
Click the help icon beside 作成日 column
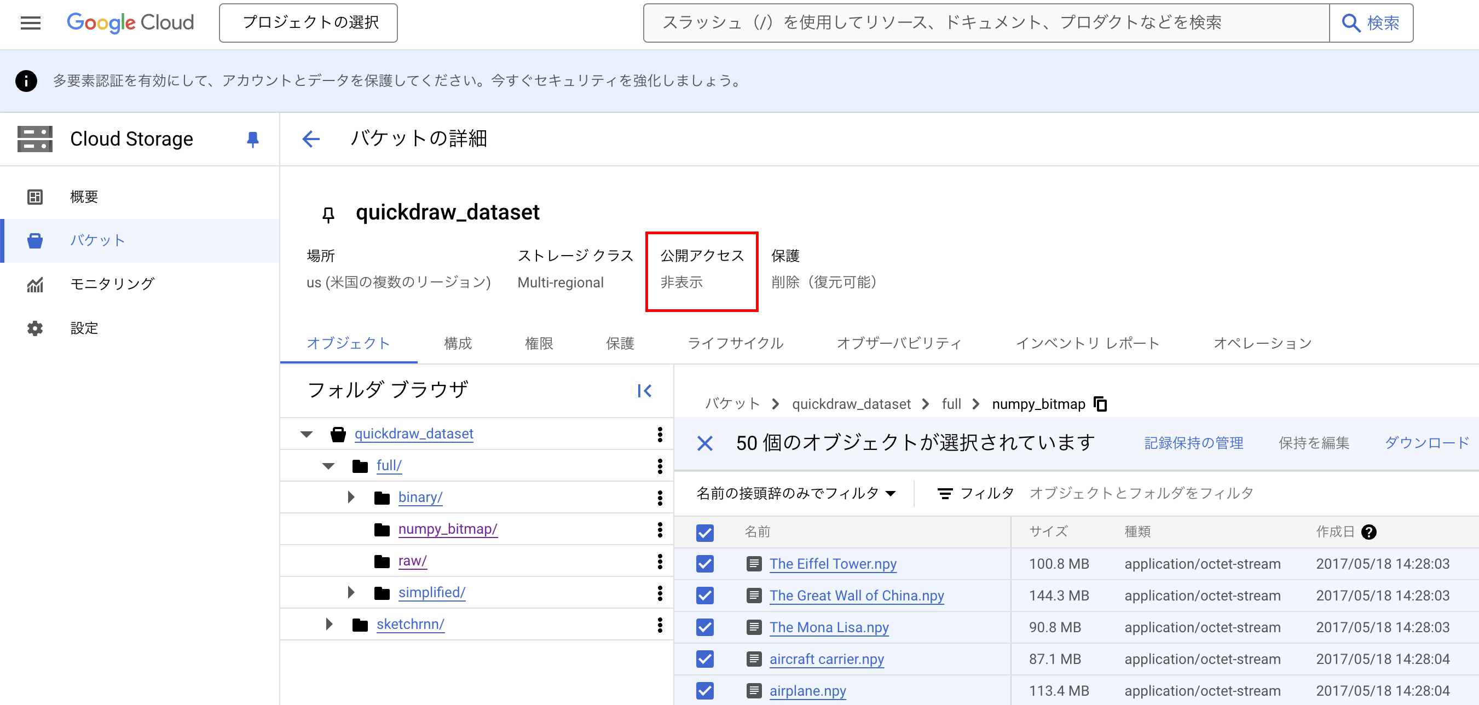pos(1370,531)
